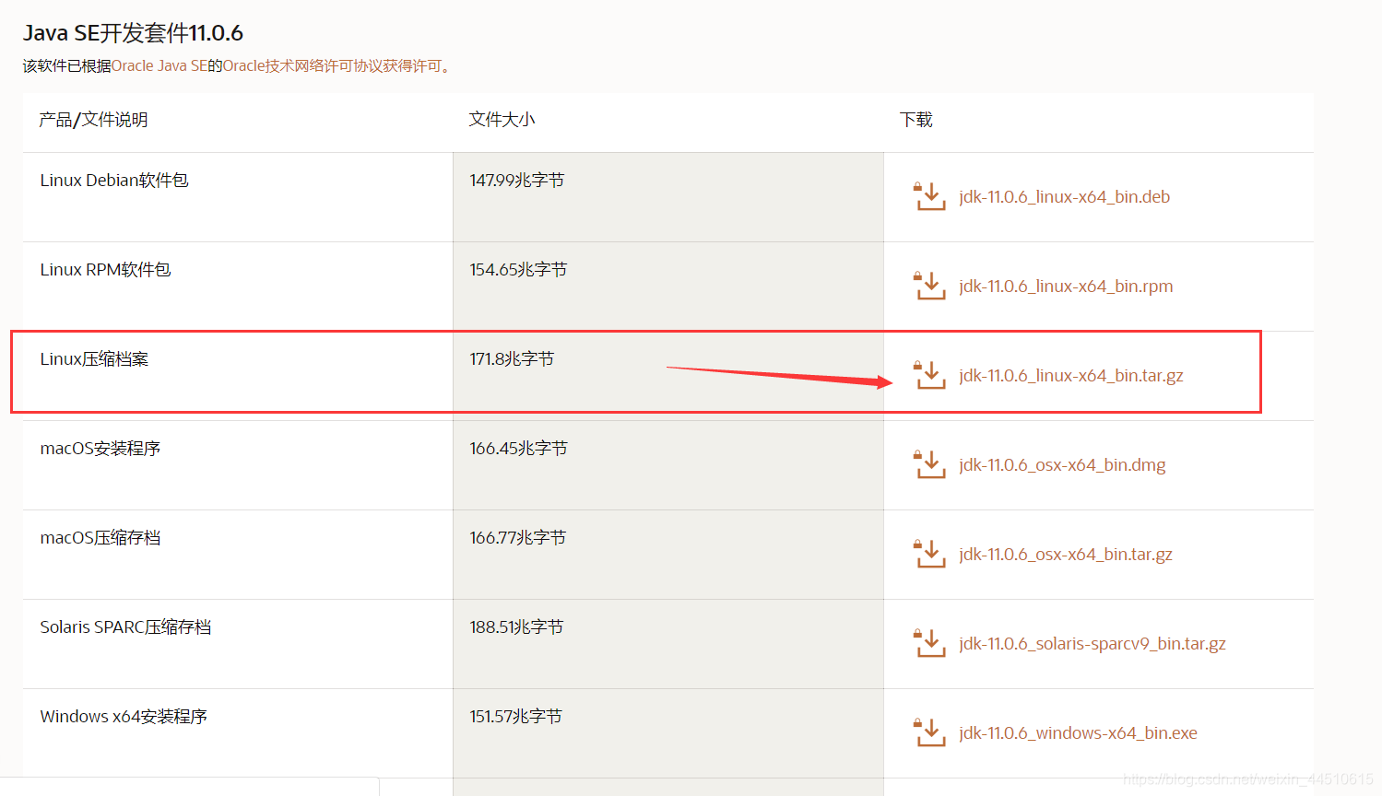Click the file size '166.45兆字节'
1382x796 pixels.
(x=518, y=449)
